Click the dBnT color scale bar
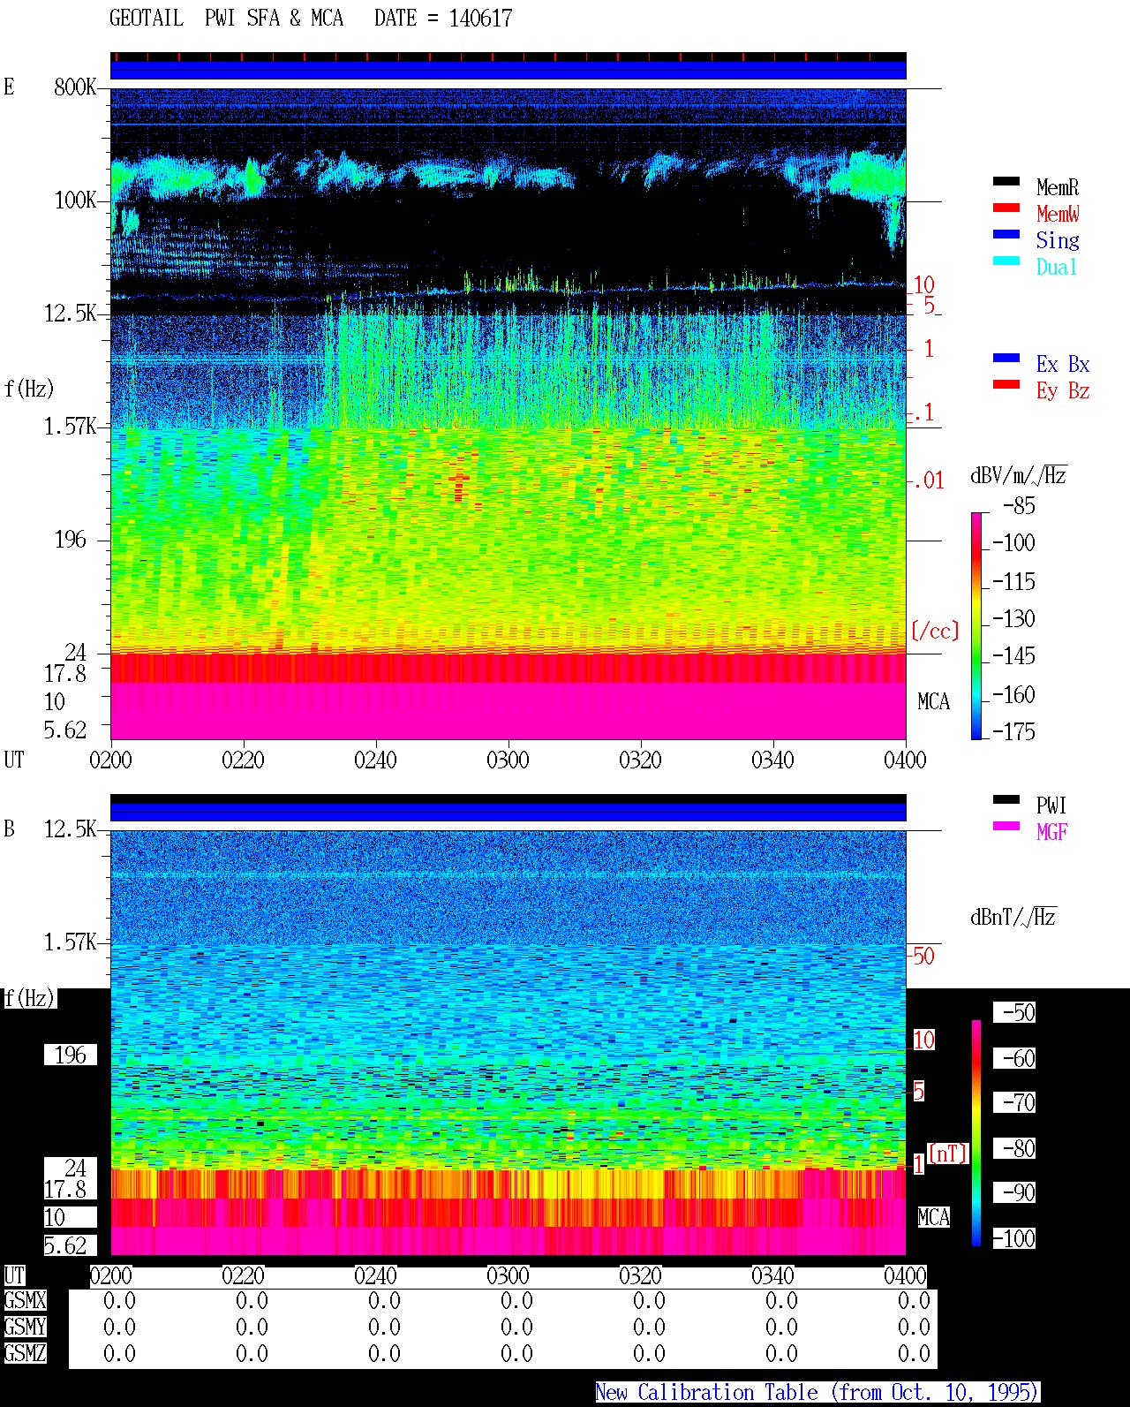The height and width of the screenshot is (1407, 1130). coord(976,1133)
